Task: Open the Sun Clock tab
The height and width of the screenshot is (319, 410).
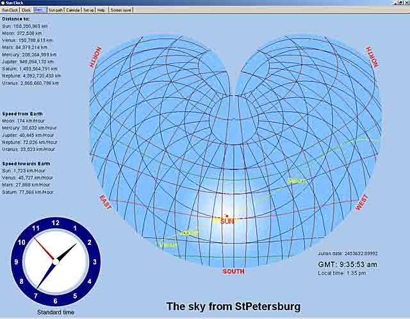Action: [10, 10]
